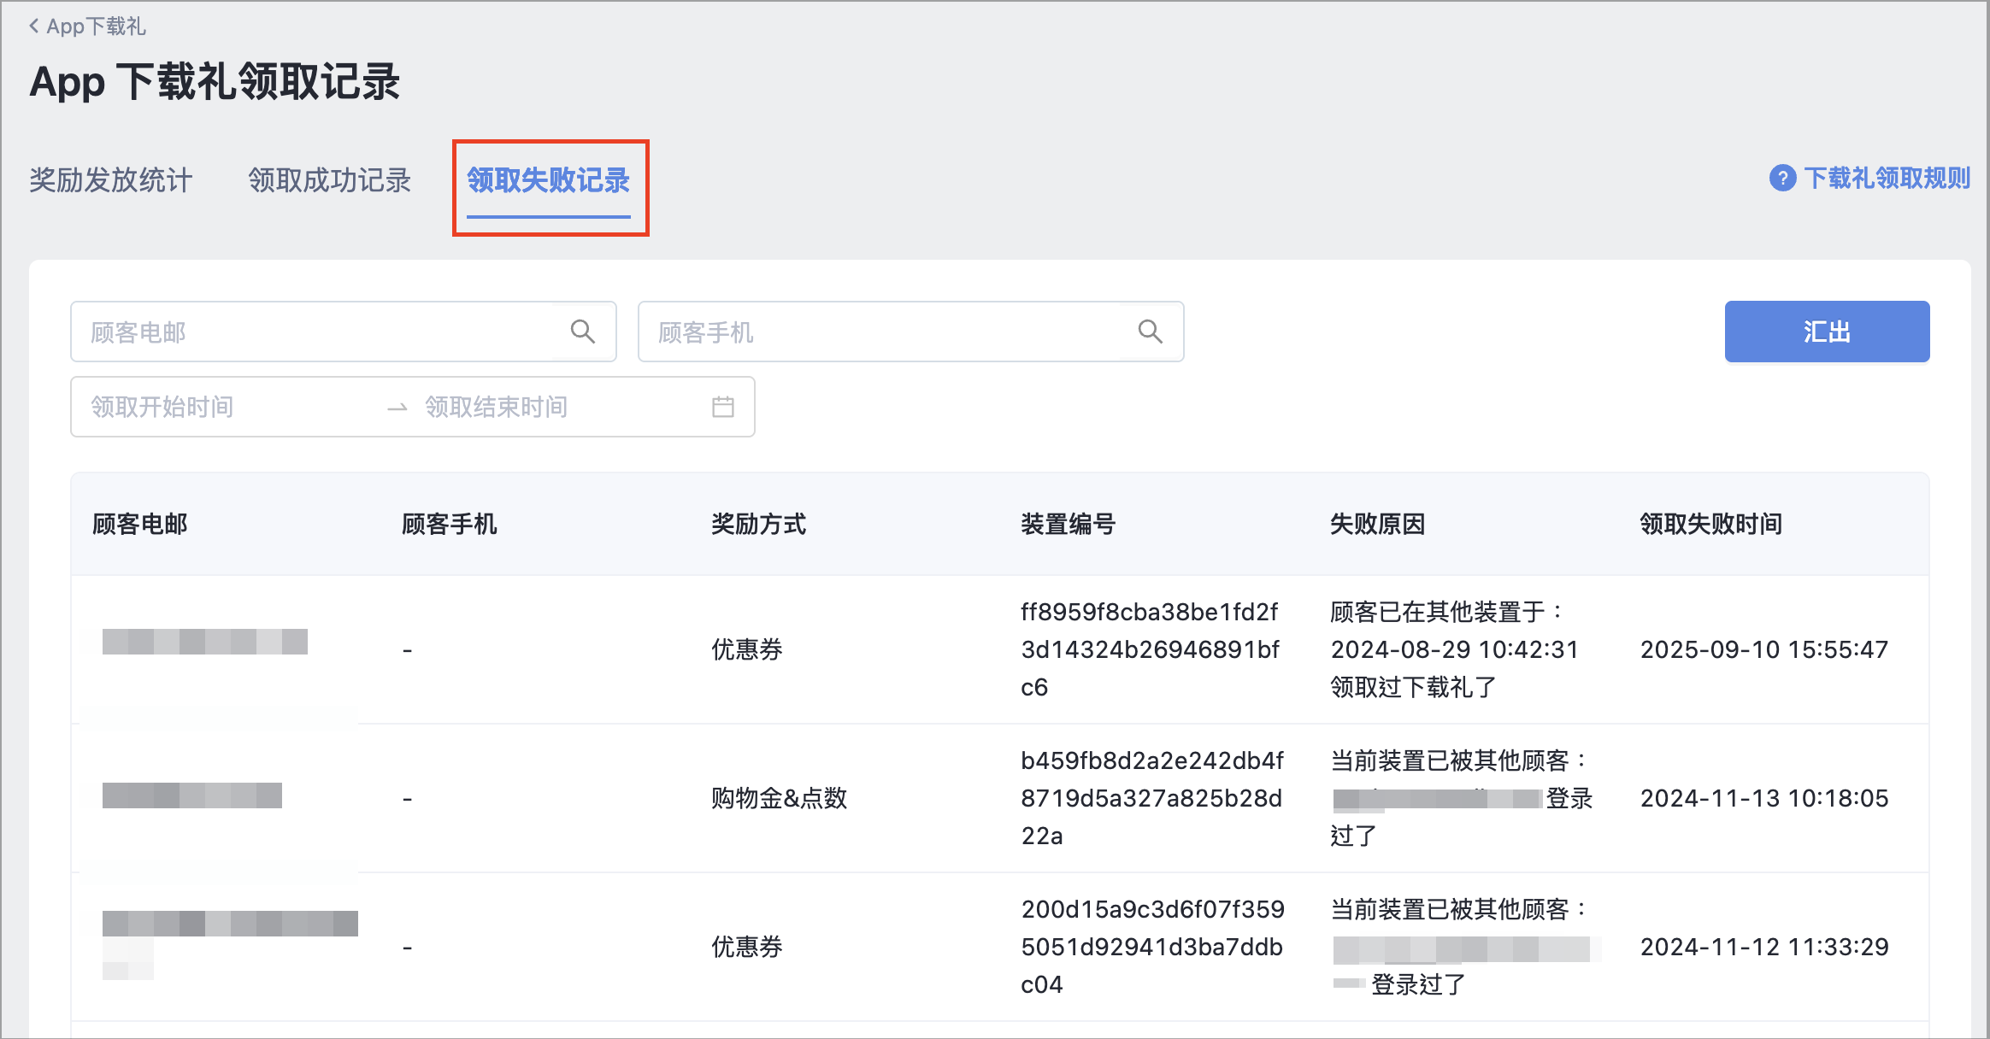The width and height of the screenshot is (1990, 1039).
Task: Select the 领取失败记录 tab
Action: 549,180
